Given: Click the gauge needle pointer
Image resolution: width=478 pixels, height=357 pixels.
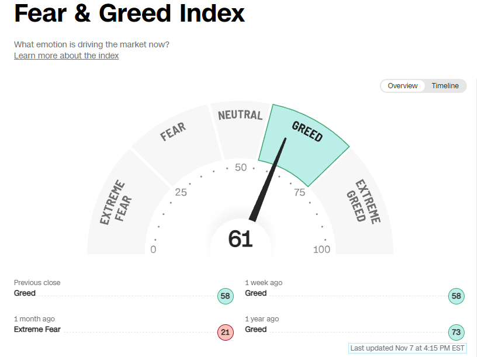Looking at the screenshot, I should [268, 180].
